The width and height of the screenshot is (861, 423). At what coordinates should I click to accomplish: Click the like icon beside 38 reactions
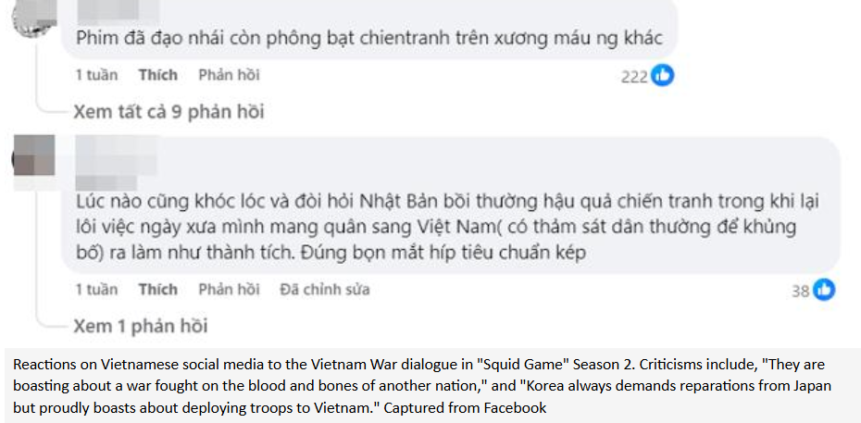point(824,290)
